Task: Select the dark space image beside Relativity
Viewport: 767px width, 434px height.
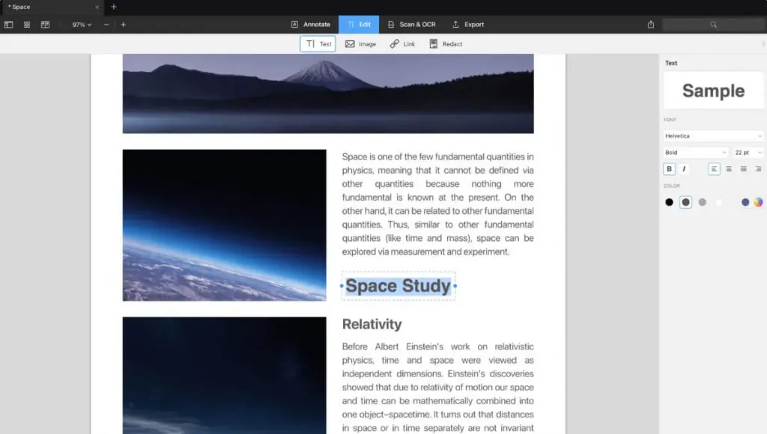Action: (225, 376)
